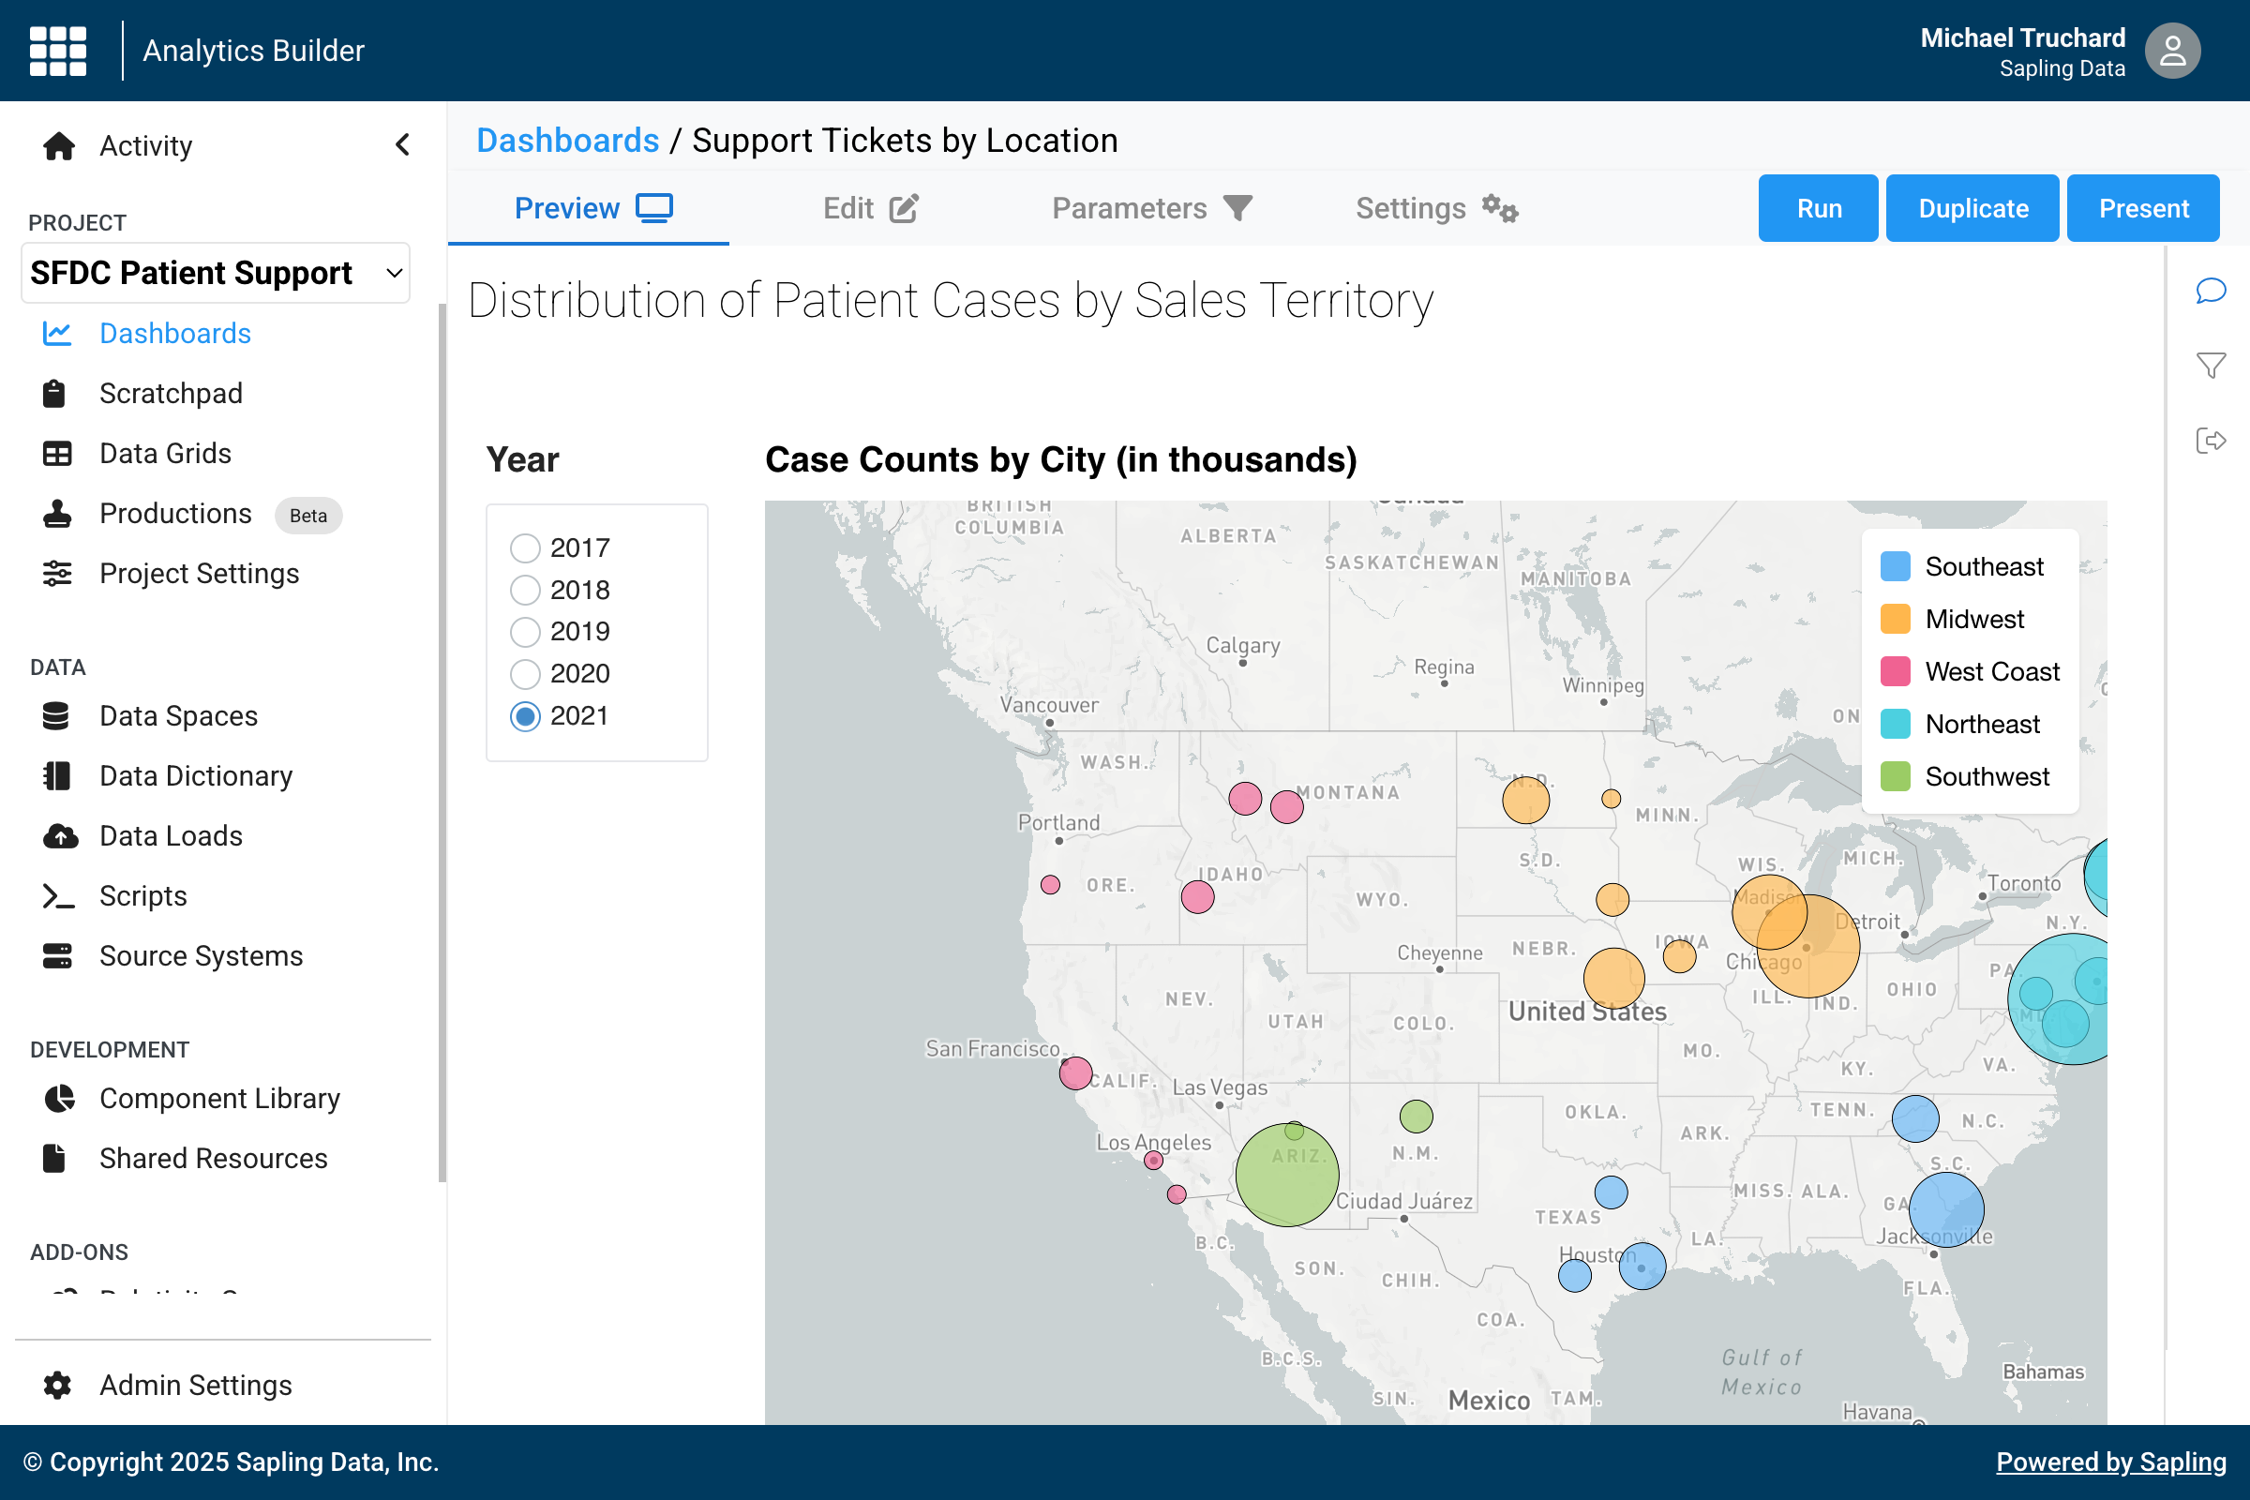Click the Southwest green legend swatch
This screenshot has width=2250, height=1500.
point(1894,776)
